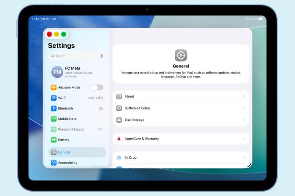Click the magnifying glass search icon
The width and height of the screenshot is (295, 196).
(x=52, y=56)
